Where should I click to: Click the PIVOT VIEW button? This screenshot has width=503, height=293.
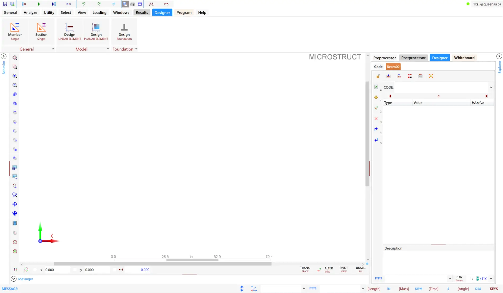click(343, 269)
